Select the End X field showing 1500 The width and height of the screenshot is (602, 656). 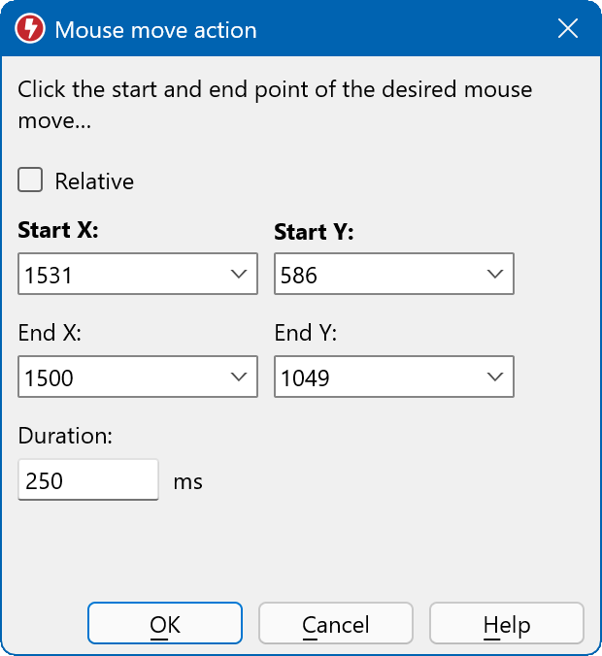117,377
